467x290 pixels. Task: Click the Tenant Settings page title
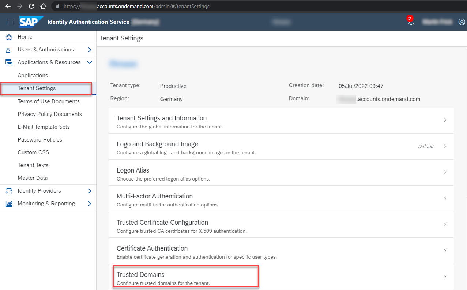tap(121, 38)
